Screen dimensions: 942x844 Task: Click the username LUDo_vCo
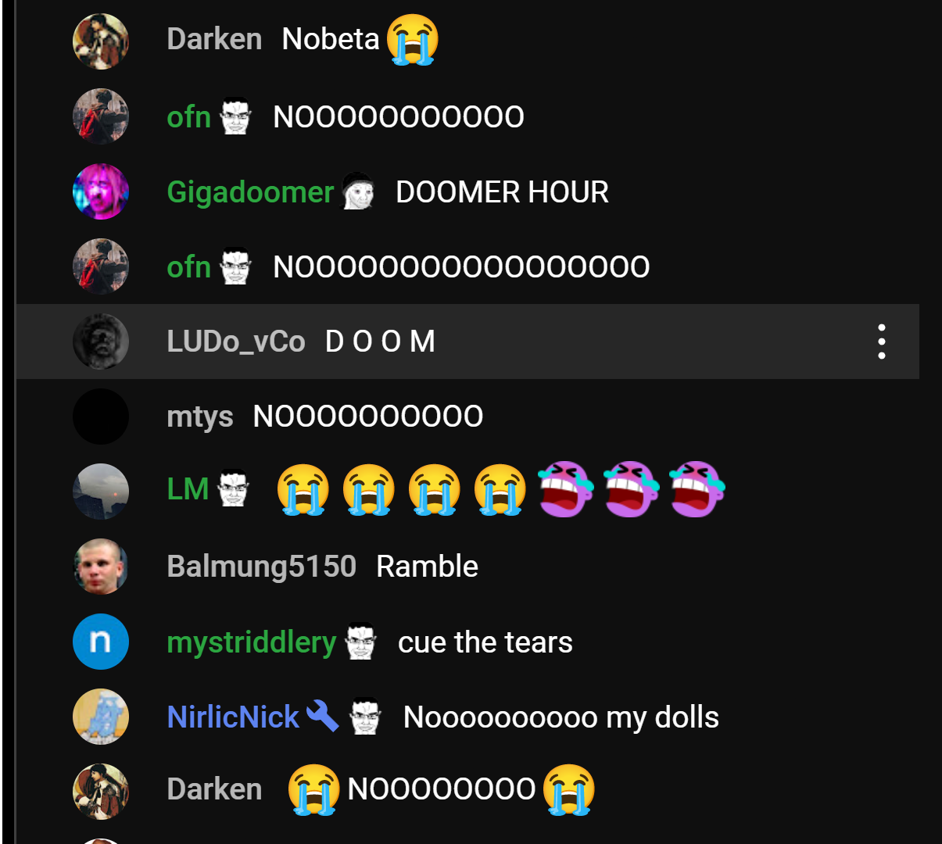[236, 342]
